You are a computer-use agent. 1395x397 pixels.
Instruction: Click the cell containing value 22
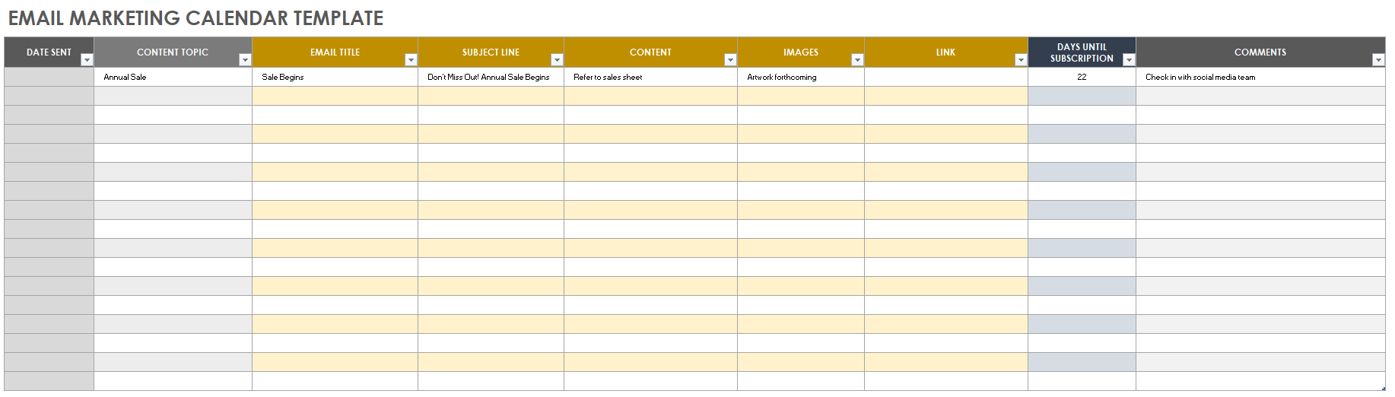(1082, 77)
